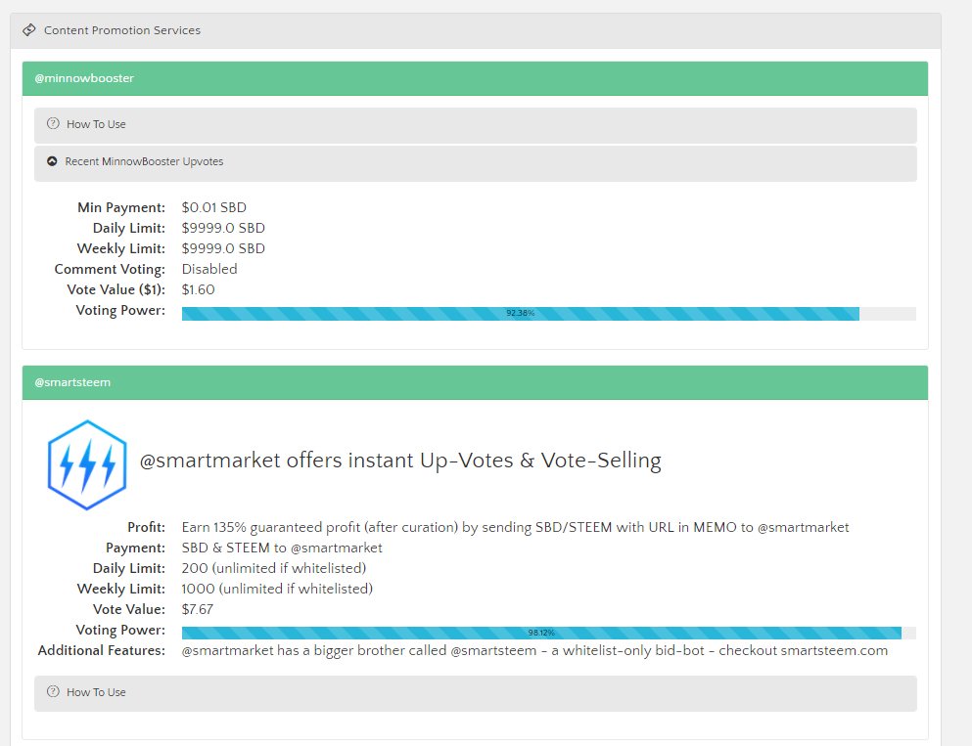This screenshot has height=746, width=972.
Task: Click the Content Promotion Services heading
Action: pos(122,30)
